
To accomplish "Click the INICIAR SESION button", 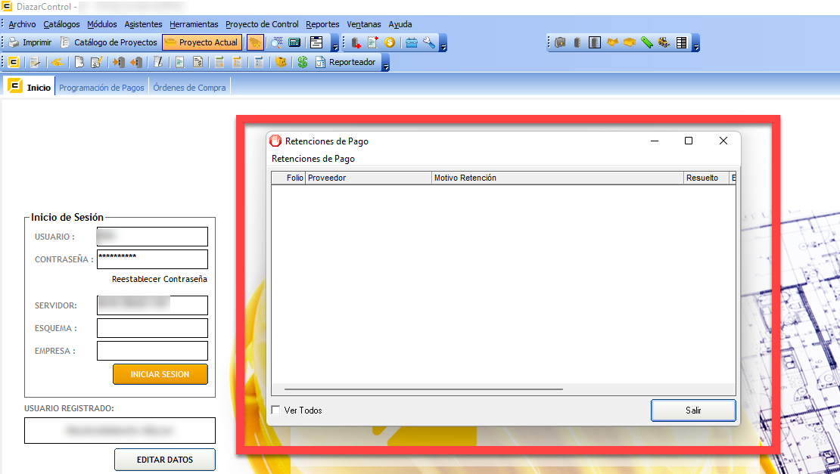I will coord(160,374).
